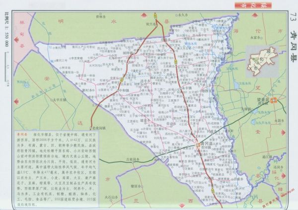Select the 连丰乡 township label
Screen dimensions: 298x210
[146, 81]
